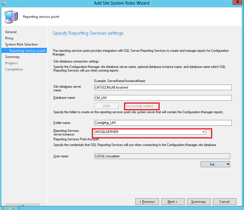Select System Role Selection step
Viewport: 244px width, 210px height.
pos(21,44)
